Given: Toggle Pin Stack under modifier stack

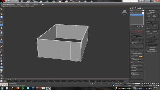Looking at the screenshot, I should tap(131, 26).
